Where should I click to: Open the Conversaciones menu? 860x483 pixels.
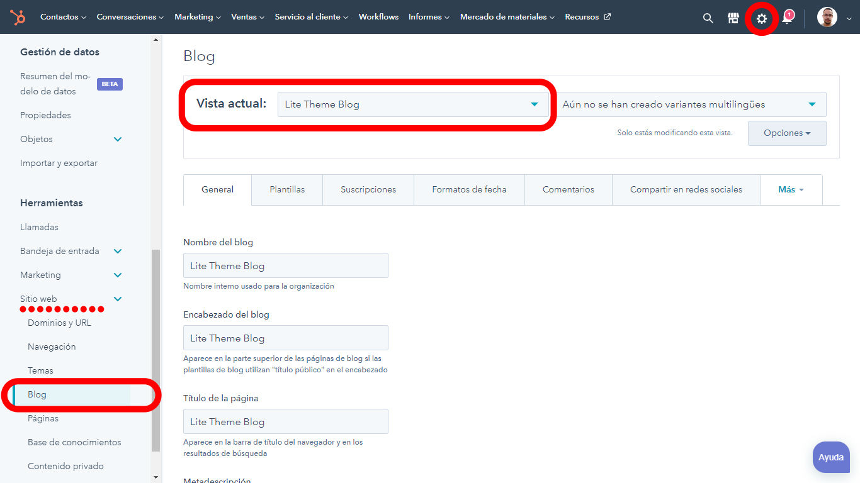click(x=130, y=17)
